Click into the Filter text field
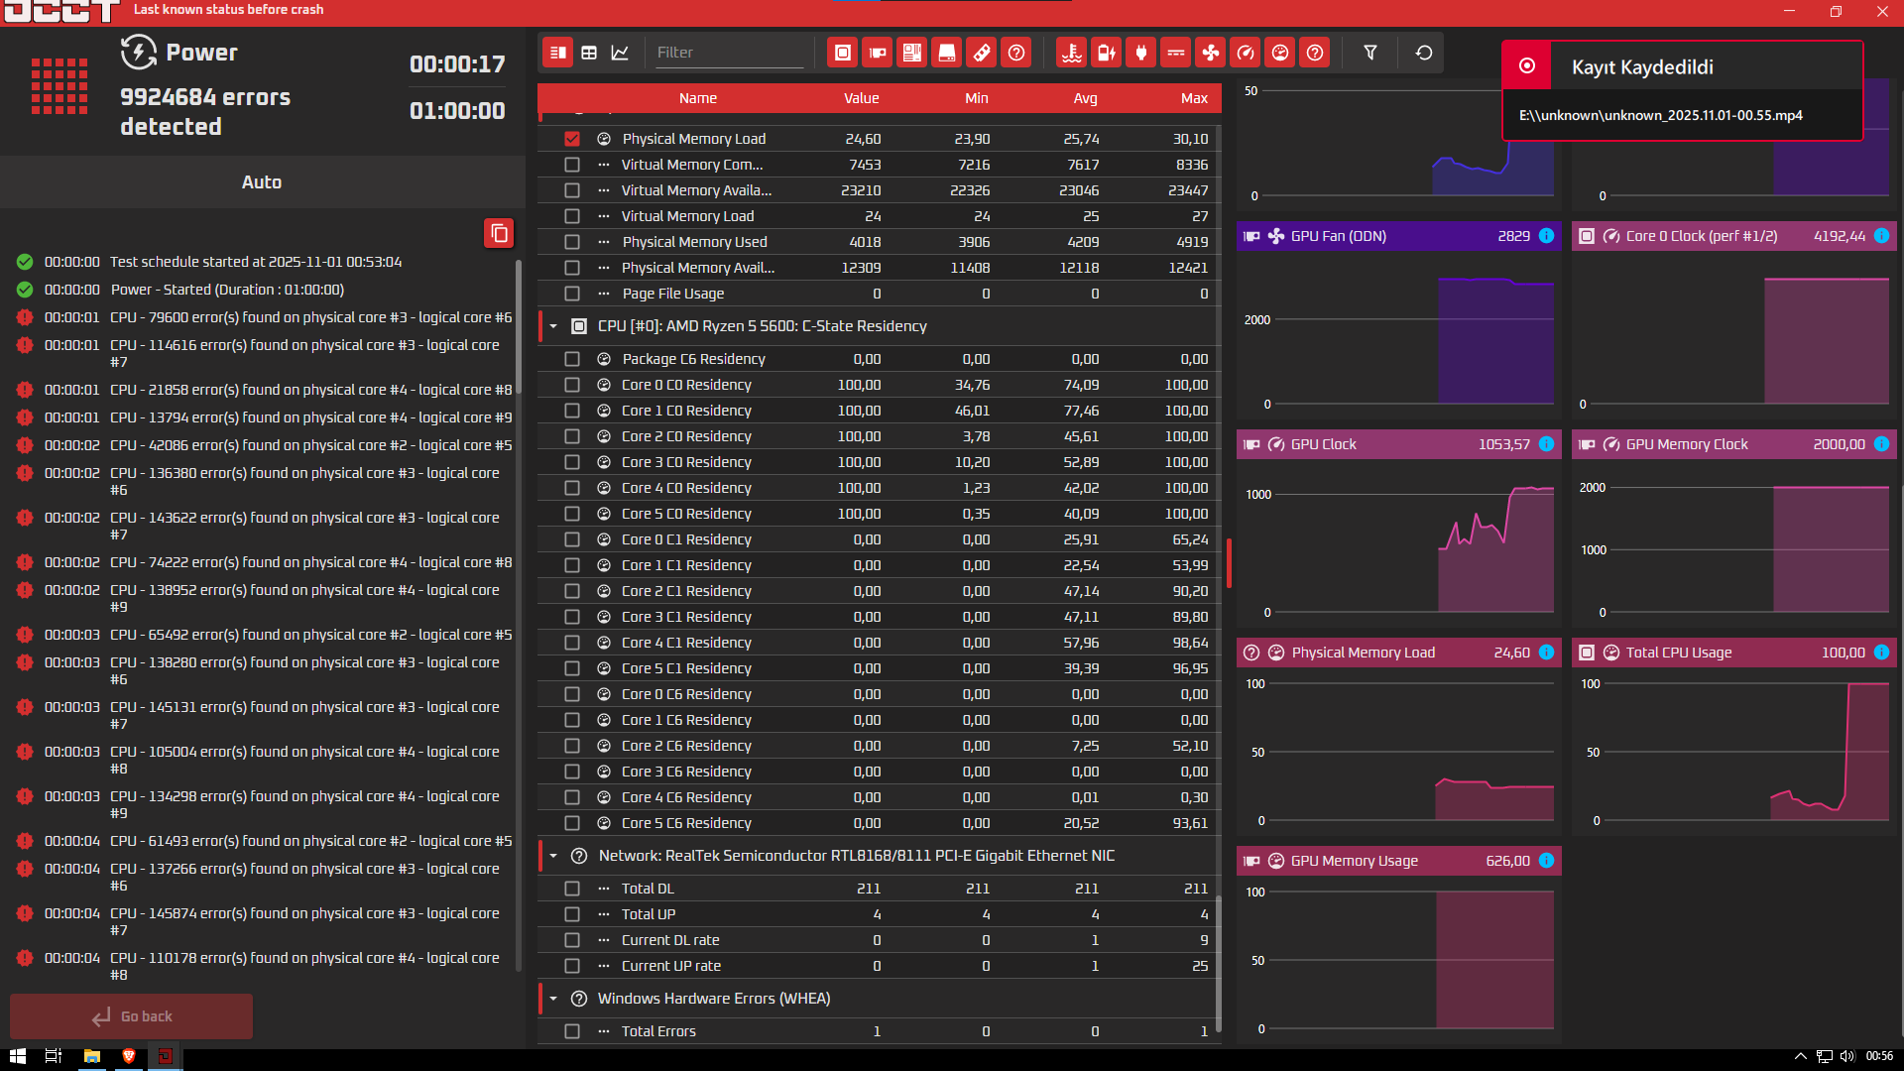1904x1071 pixels. point(730,53)
